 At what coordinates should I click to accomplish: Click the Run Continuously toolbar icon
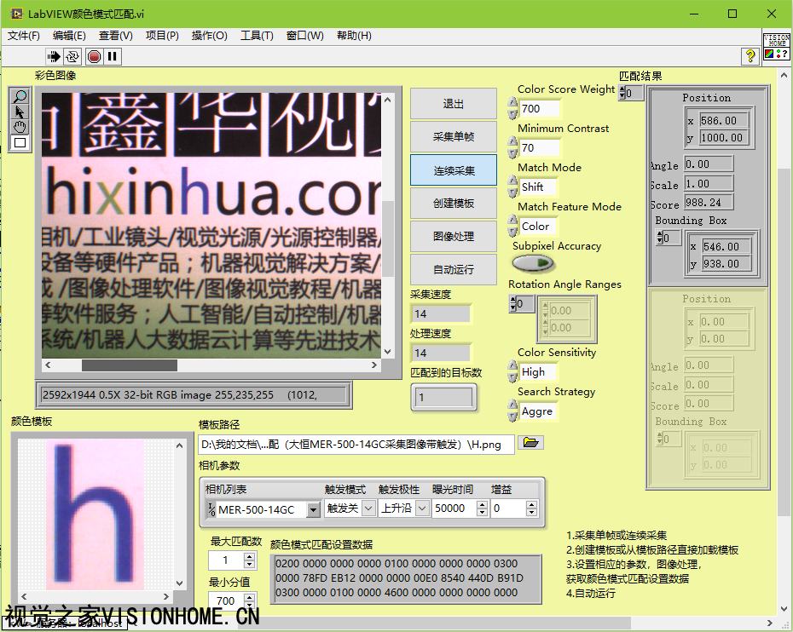[72, 56]
